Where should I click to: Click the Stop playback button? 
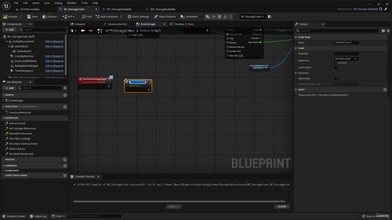point(219,16)
